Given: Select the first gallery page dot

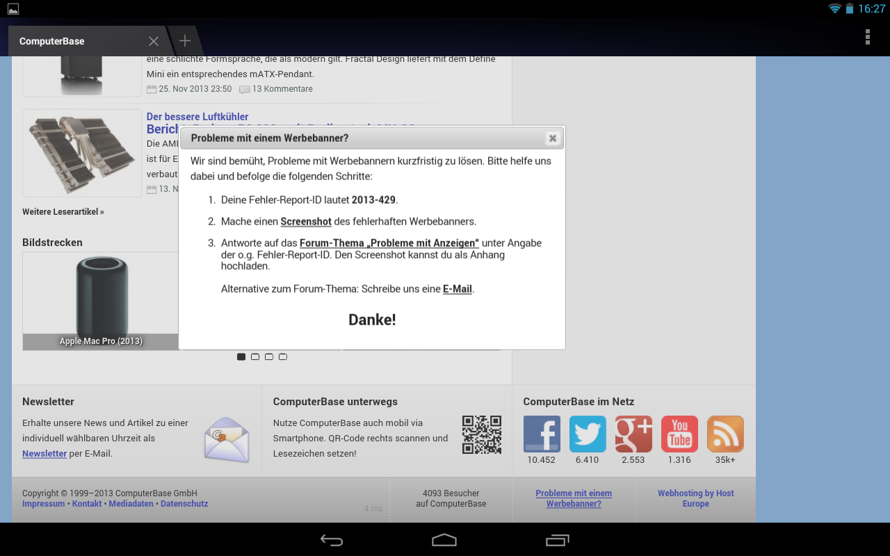Looking at the screenshot, I should point(241,357).
